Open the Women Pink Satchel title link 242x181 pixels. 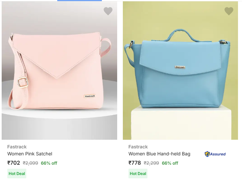tap(30, 154)
